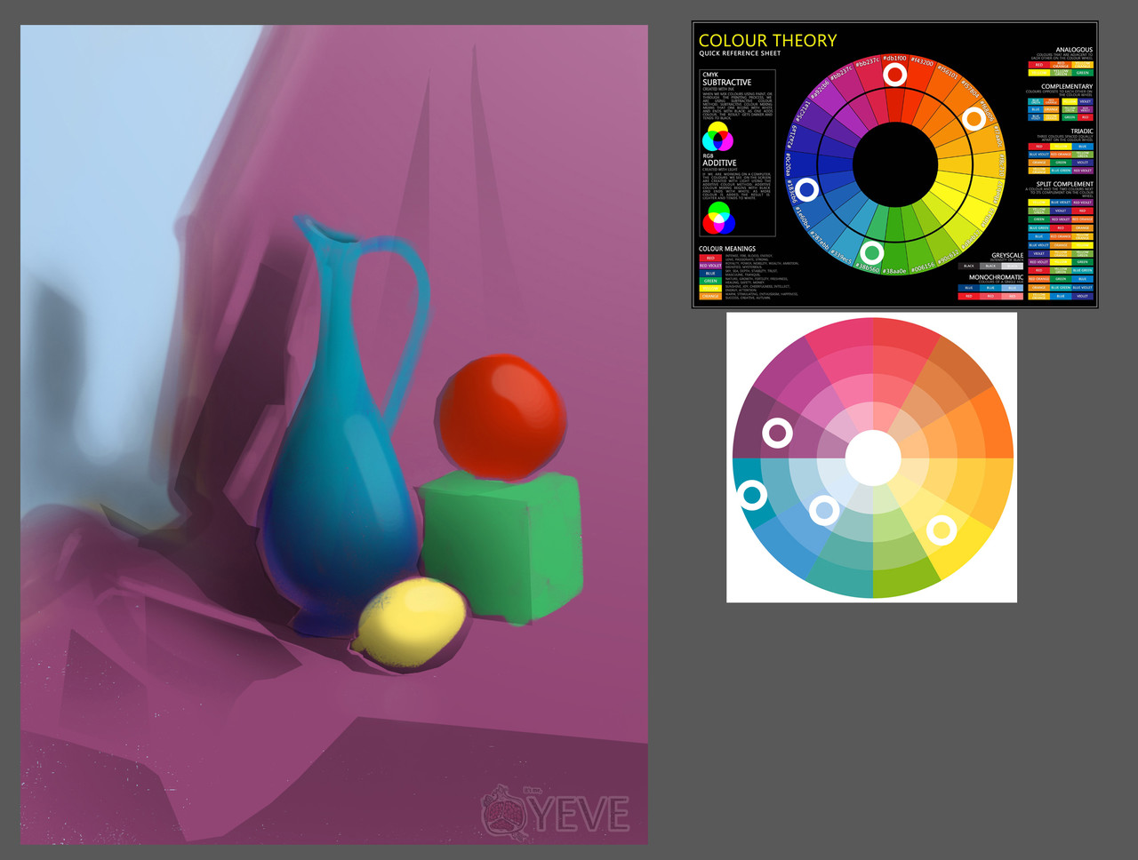Click the ring marker on the pale blue segment of the lower wheel
Image resolution: width=1138 pixels, height=860 pixels.
[x=824, y=510]
